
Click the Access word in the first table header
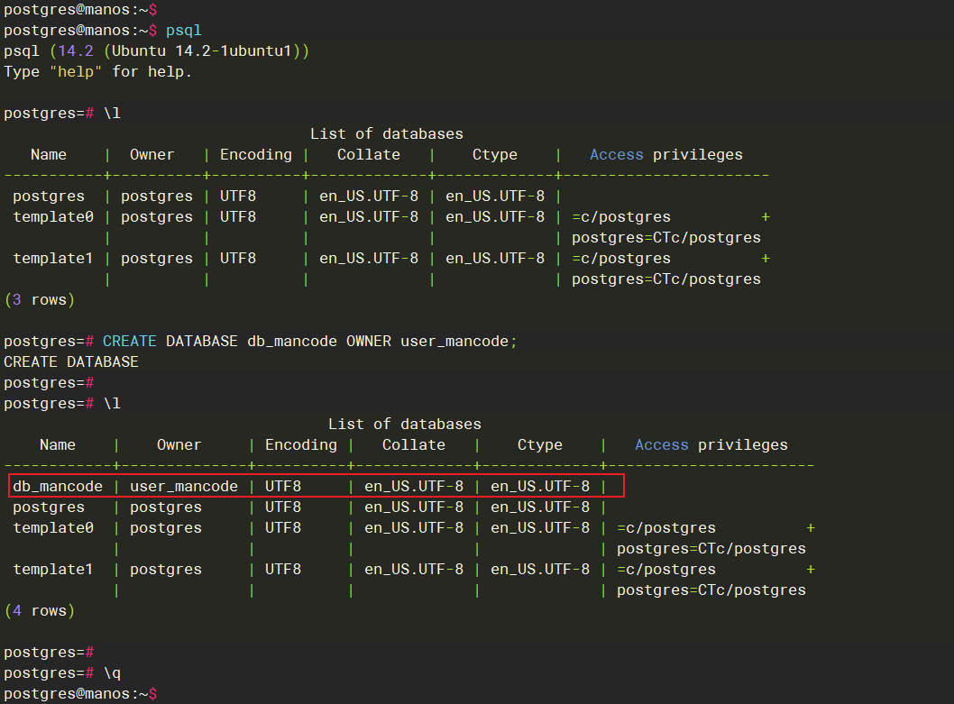(616, 154)
